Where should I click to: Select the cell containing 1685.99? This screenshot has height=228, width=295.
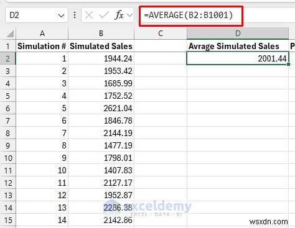point(101,83)
